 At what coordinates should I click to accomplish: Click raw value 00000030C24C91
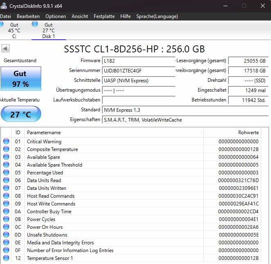(238, 196)
